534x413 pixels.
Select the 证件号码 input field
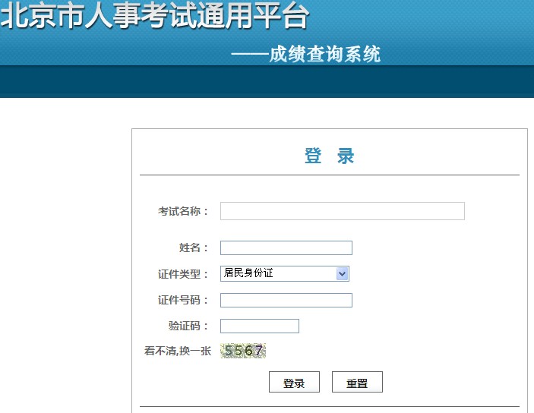(x=286, y=301)
